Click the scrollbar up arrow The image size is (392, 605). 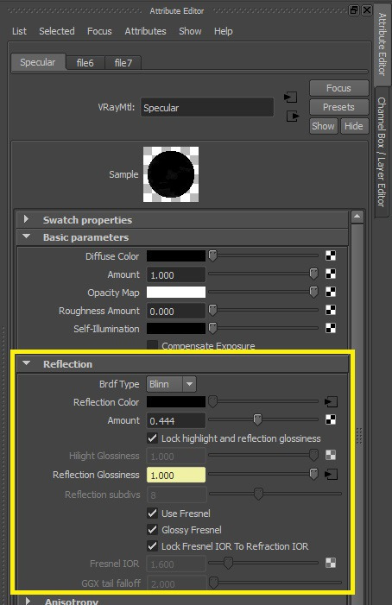[357, 217]
